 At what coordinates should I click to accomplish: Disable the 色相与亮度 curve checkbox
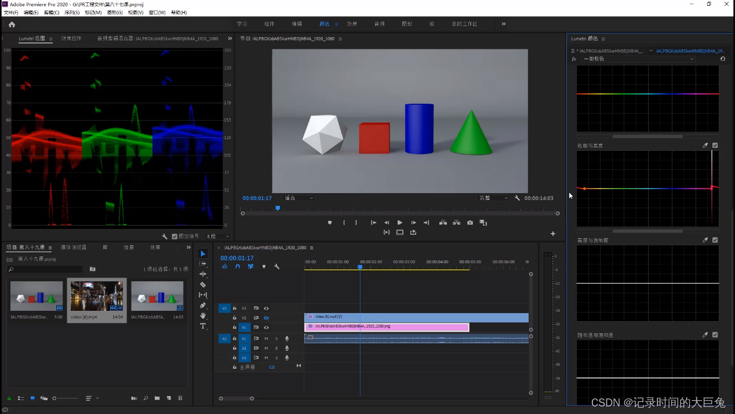pos(715,146)
